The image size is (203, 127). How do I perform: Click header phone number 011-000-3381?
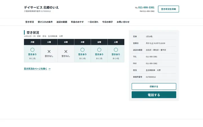pos(146,7)
